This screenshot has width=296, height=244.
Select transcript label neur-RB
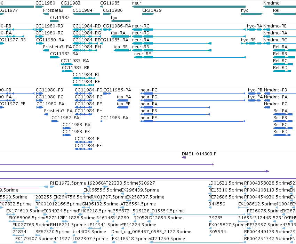(x=141, y=47)
